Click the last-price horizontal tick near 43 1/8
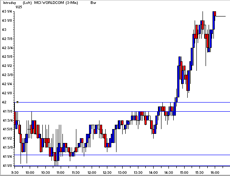230x176 pixels. pyautogui.click(x=220, y=16)
